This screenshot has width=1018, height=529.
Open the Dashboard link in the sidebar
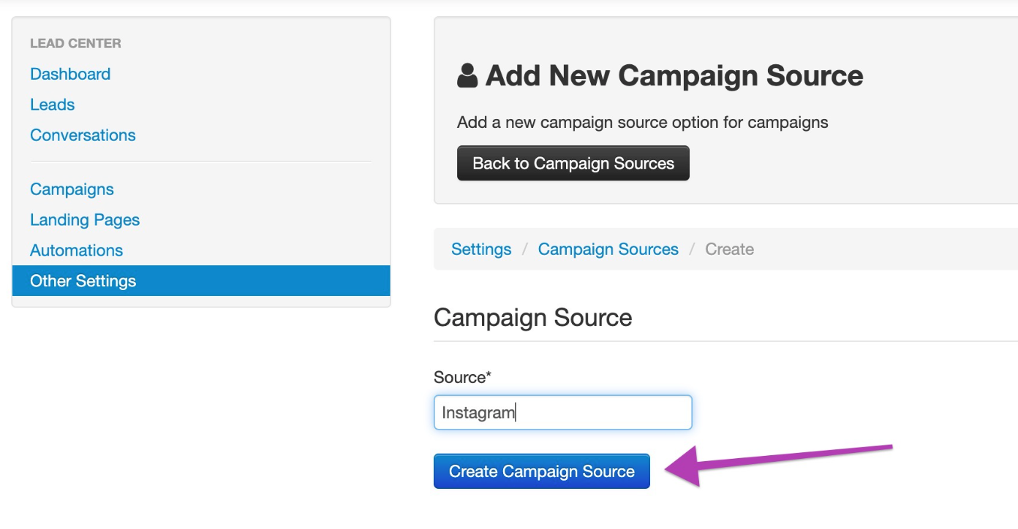coord(70,74)
